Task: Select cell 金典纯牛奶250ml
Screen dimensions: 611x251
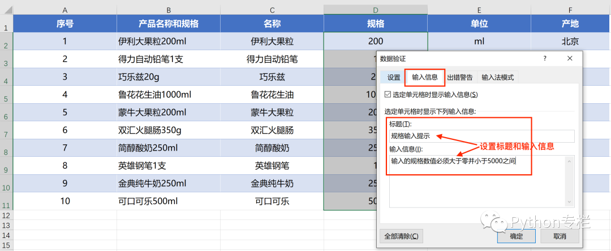Action: click(169, 183)
